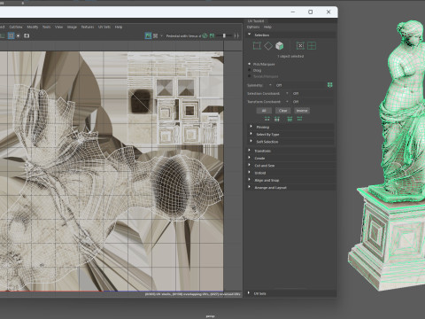425x319 pixels.
Task: Click the green symmetry icon beside Symmetry dropdown
Action: pos(329,85)
